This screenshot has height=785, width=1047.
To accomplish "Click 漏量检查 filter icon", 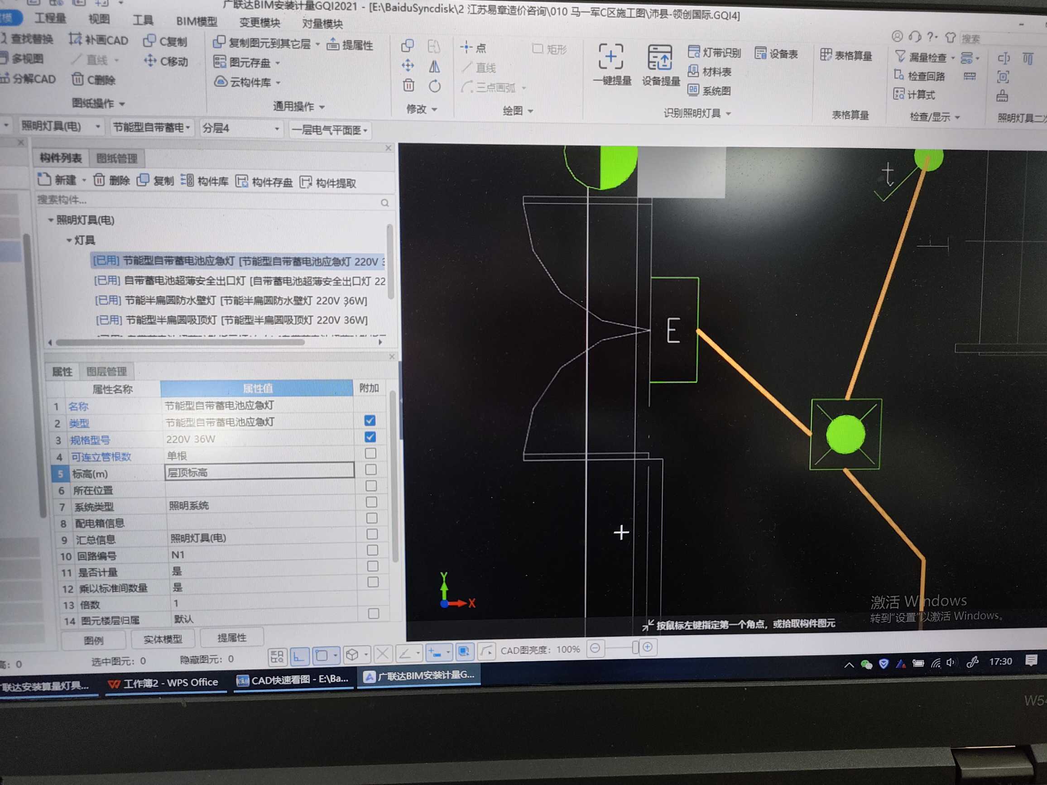I will coord(900,57).
